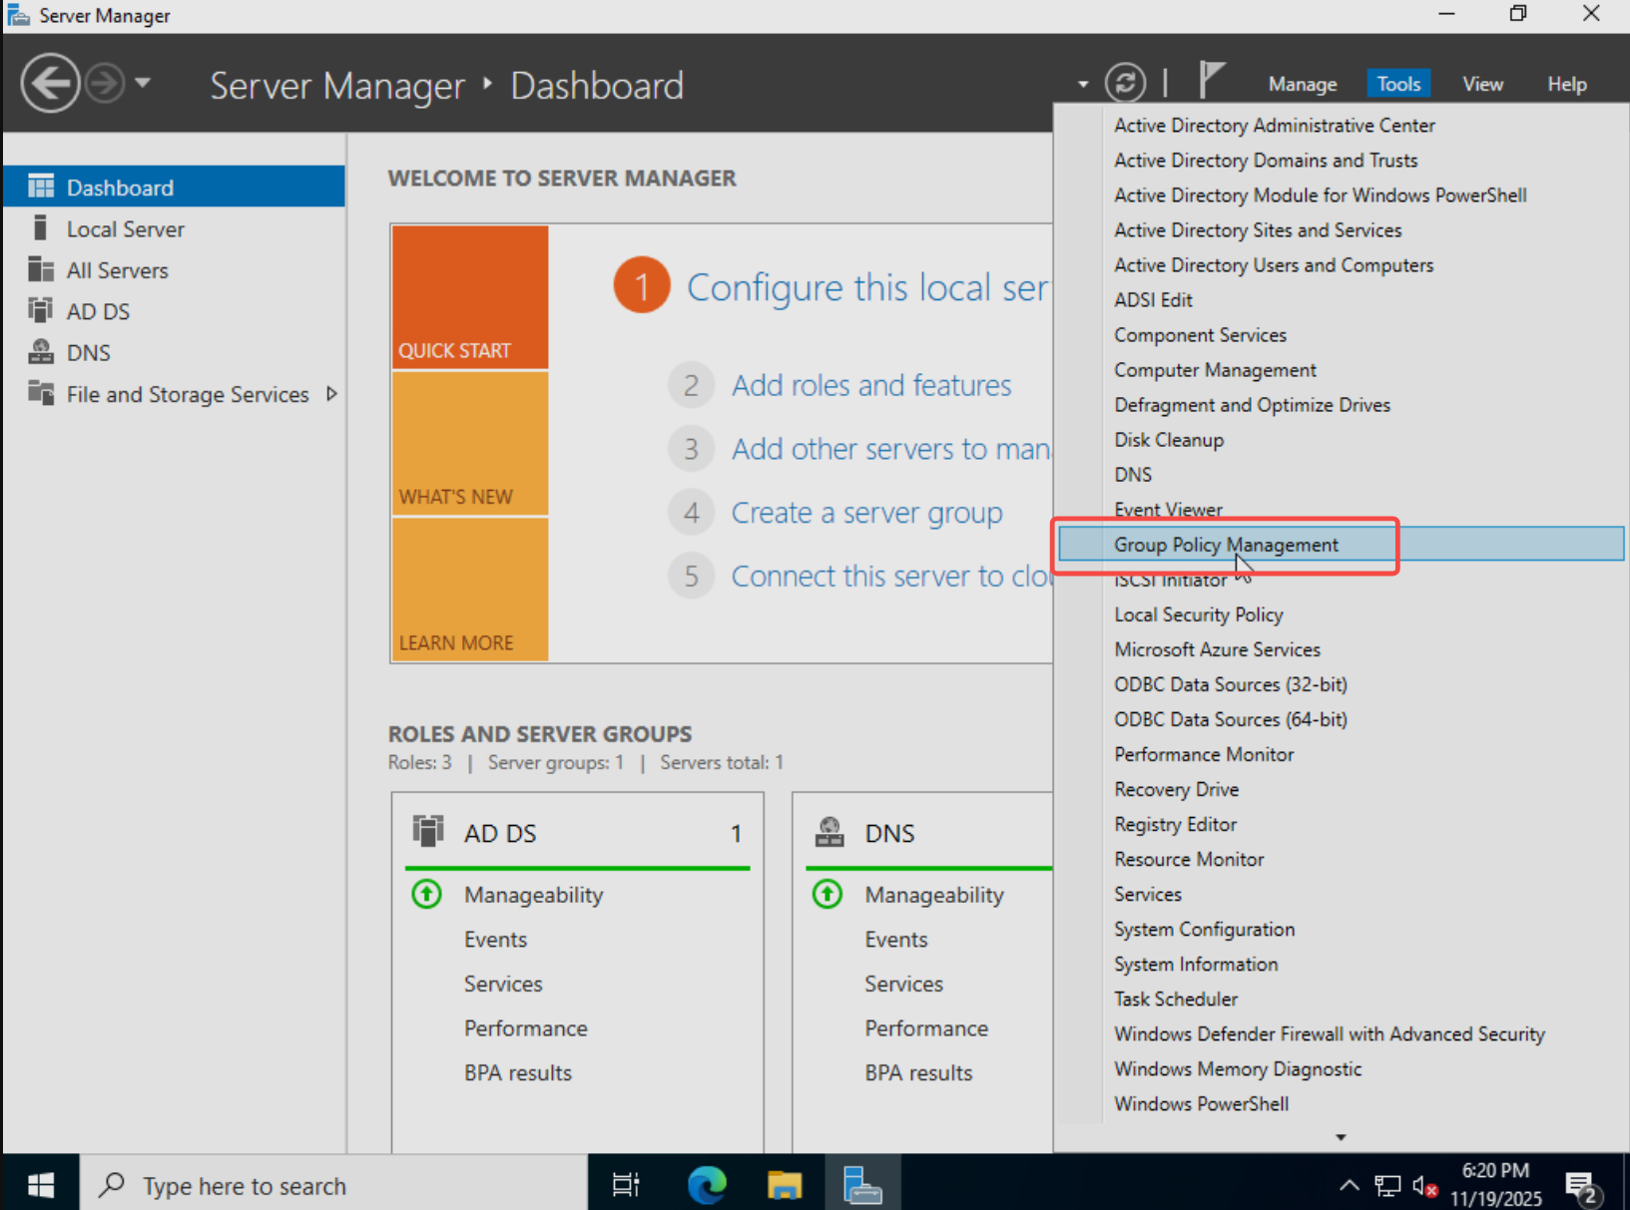Viewport: 1630px width, 1210px height.
Task: Click Server Manager taskbar icon
Action: coord(862,1184)
